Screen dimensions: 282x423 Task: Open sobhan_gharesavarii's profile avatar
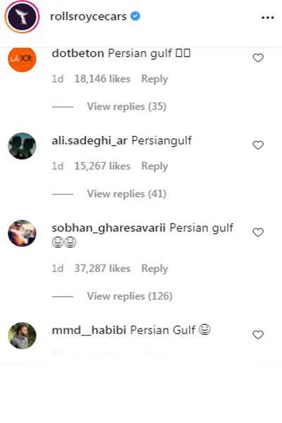tap(22, 233)
